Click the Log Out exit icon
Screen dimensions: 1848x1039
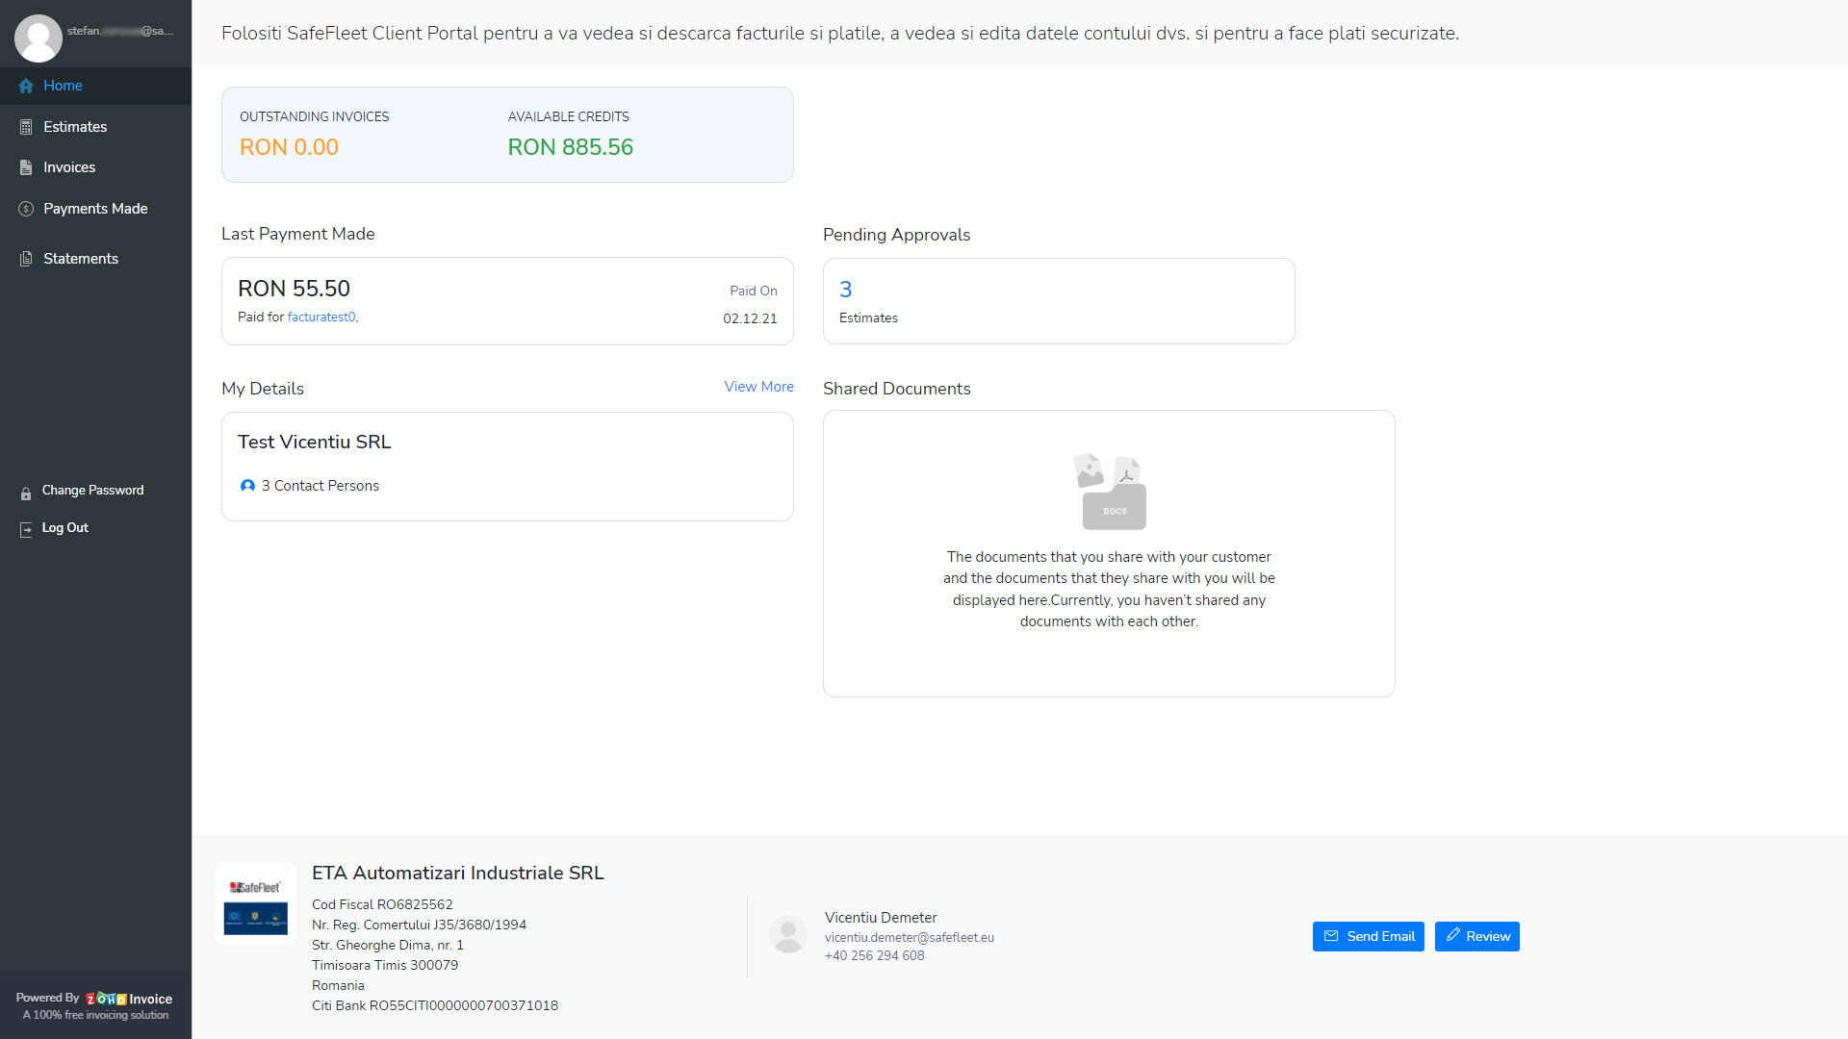coord(24,528)
